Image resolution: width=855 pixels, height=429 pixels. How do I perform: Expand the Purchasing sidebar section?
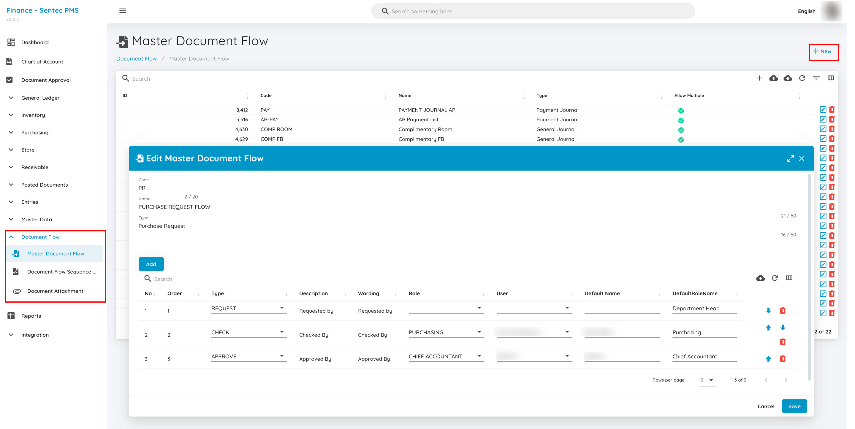click(34, 133)
